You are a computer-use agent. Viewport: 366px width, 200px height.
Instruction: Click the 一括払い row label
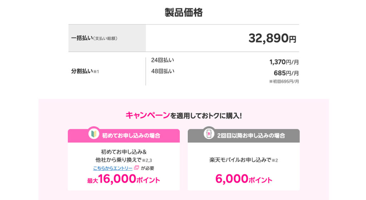(94, 38)
